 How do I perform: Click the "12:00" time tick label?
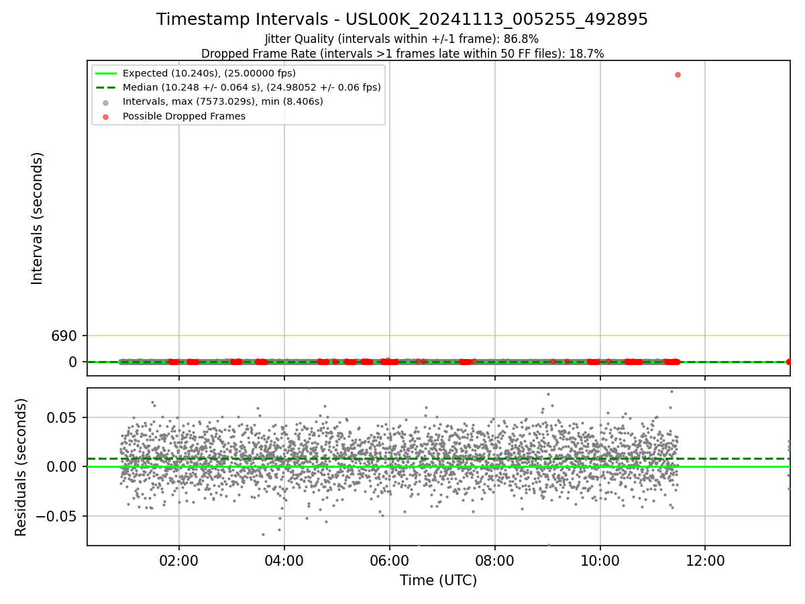(705, 560)
